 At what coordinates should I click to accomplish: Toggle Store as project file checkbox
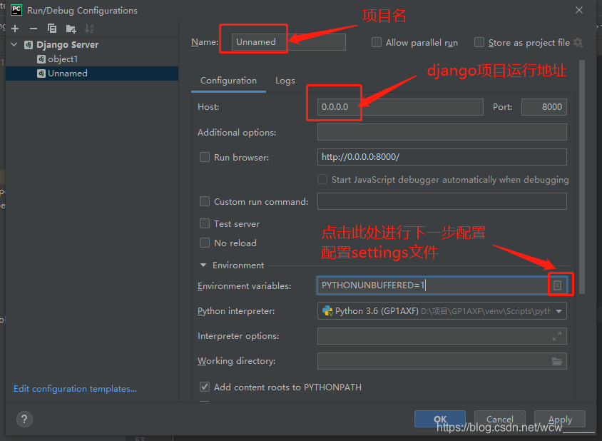(479, 42)
